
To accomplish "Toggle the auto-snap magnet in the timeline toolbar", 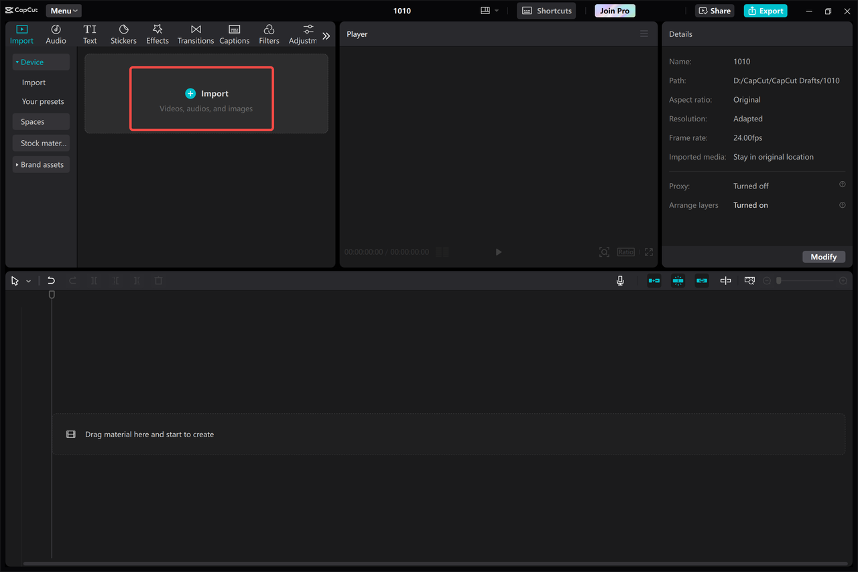I will 678,280.
